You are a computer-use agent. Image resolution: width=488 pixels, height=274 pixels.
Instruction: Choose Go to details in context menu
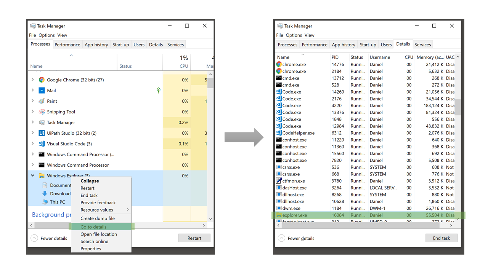[101, 227]
